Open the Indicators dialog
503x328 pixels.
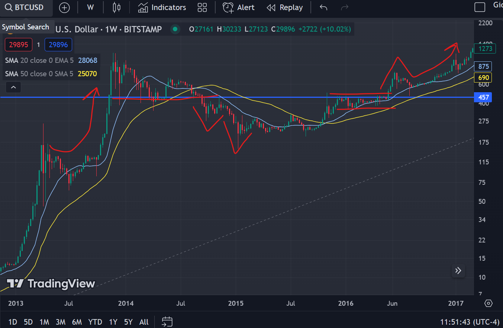(x=162, y=7)
